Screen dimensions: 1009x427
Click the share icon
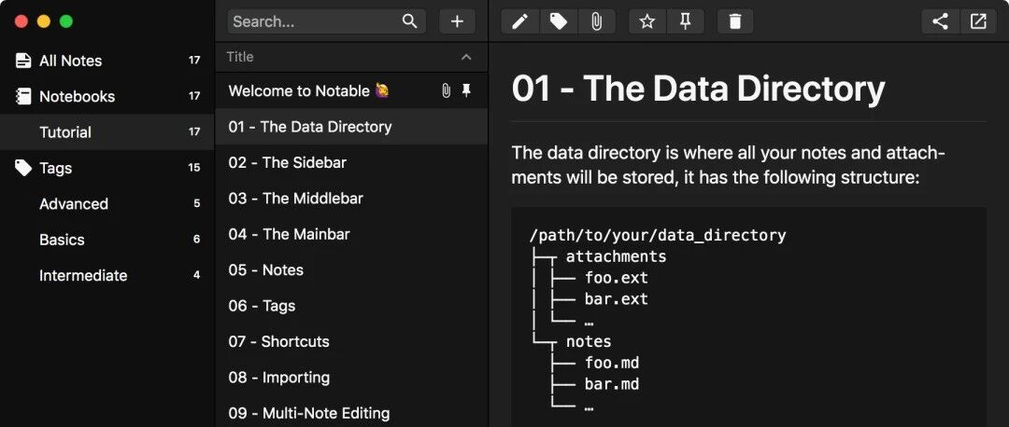click(940, 21)
